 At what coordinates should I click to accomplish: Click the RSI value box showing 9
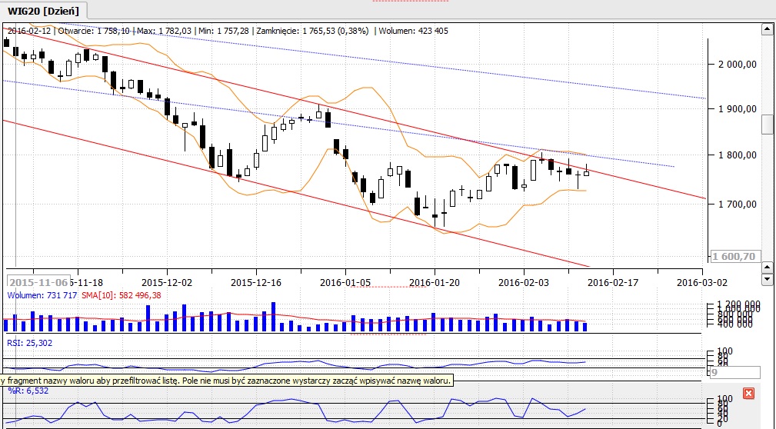coord(734,373)
